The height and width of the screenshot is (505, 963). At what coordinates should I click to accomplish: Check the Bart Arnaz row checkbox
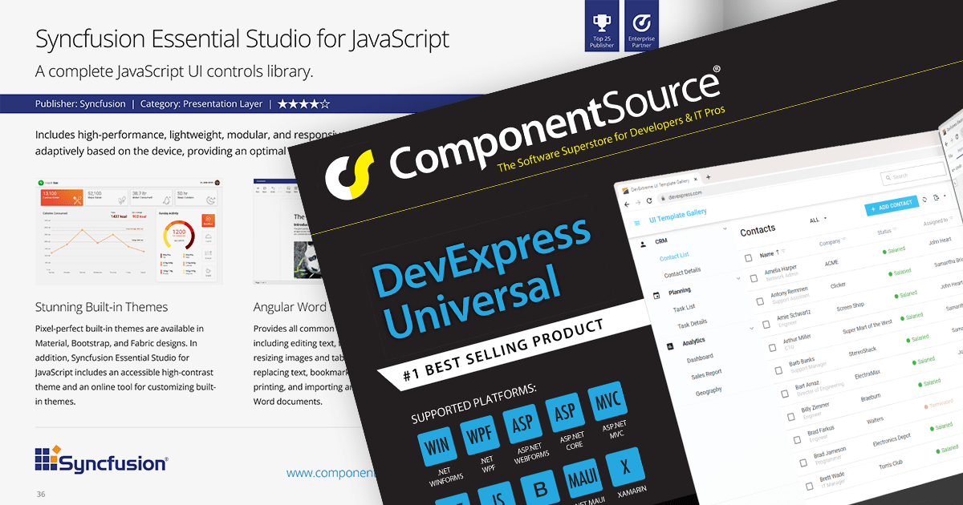pos(786,394)
